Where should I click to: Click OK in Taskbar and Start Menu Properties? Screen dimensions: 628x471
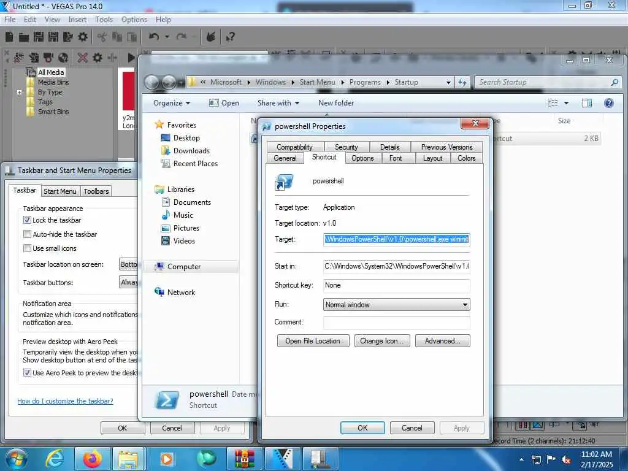(x=123, y=428)
